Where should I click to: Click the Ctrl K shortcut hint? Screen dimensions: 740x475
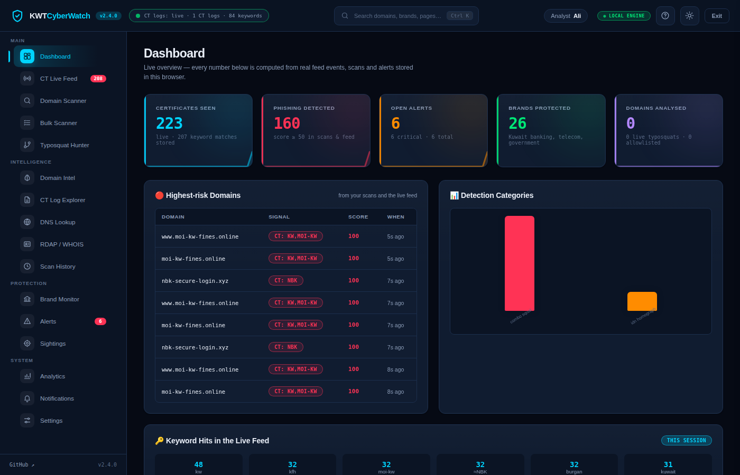pyautogui.click(x=460, y=16)
